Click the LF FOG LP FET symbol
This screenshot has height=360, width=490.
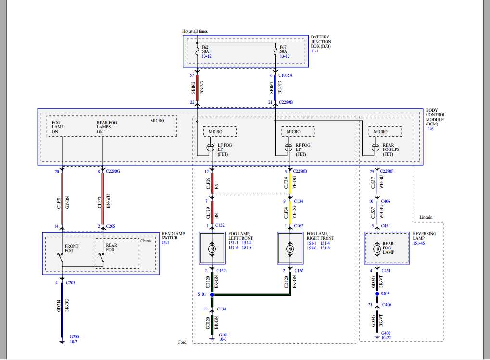[211, 148]
